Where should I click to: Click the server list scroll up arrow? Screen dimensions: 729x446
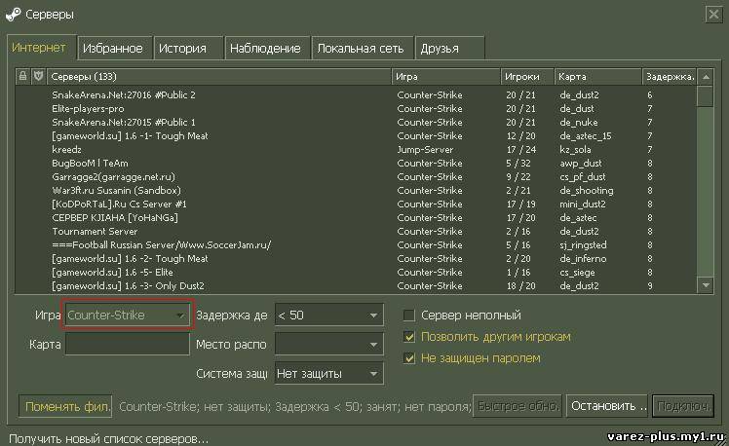tap(706, 76)
